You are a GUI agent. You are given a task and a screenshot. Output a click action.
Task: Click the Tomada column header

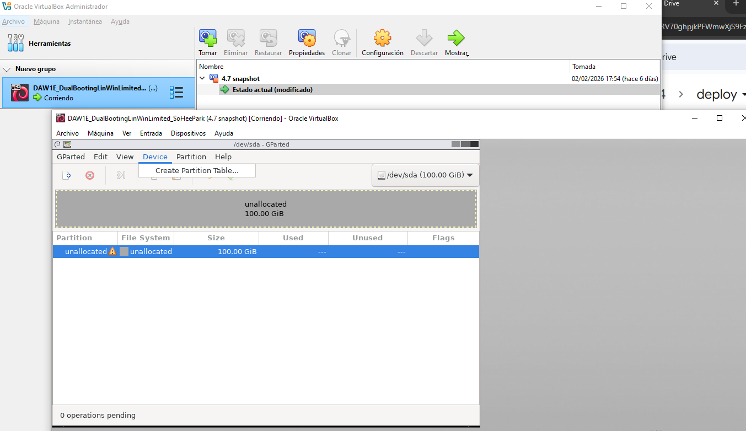pos(615,67)
